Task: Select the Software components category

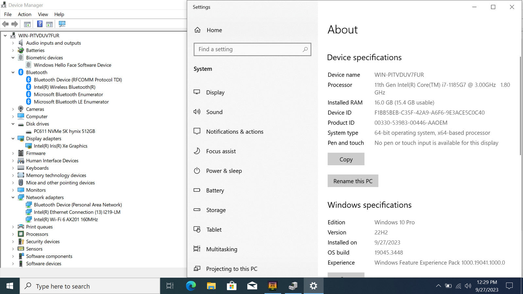Action: (x=49, y=256)
